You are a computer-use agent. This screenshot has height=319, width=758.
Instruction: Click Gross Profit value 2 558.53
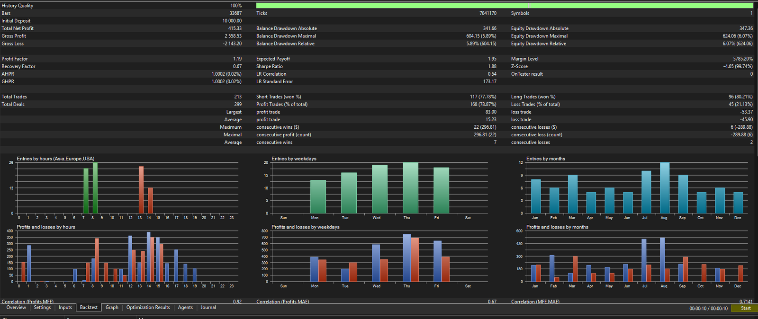click(x=233, y=36)
